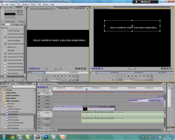Click the Source monitor shuttle slider

pos(58,78)
